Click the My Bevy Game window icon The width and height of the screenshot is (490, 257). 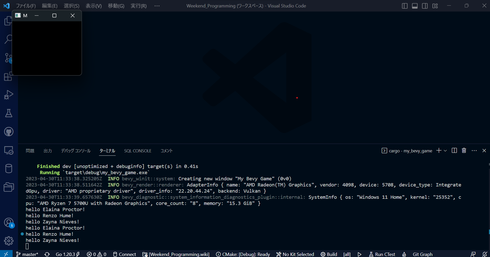point(18,15)
